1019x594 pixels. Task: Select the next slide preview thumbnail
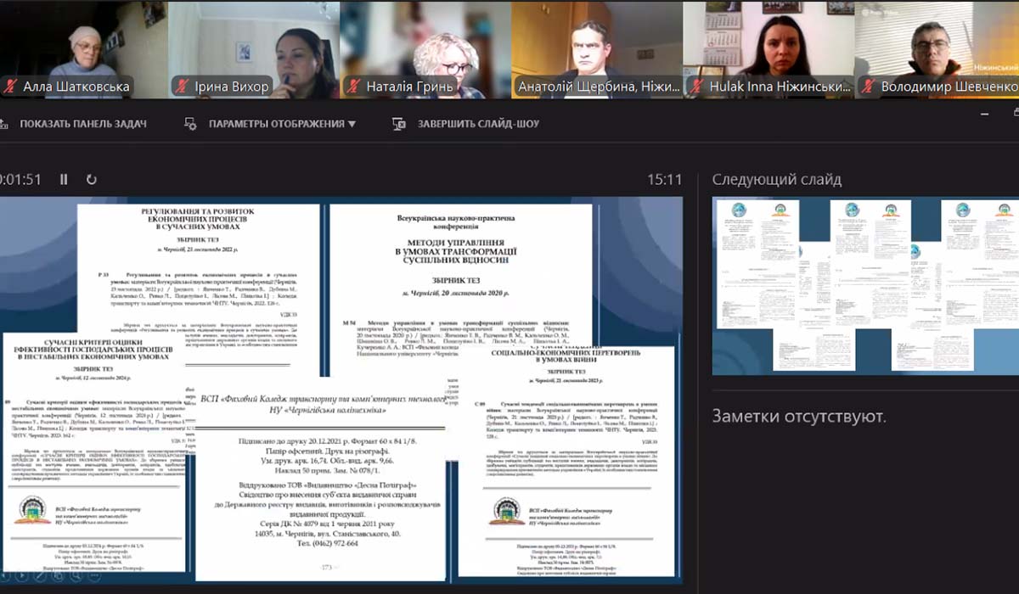point(864,286)
